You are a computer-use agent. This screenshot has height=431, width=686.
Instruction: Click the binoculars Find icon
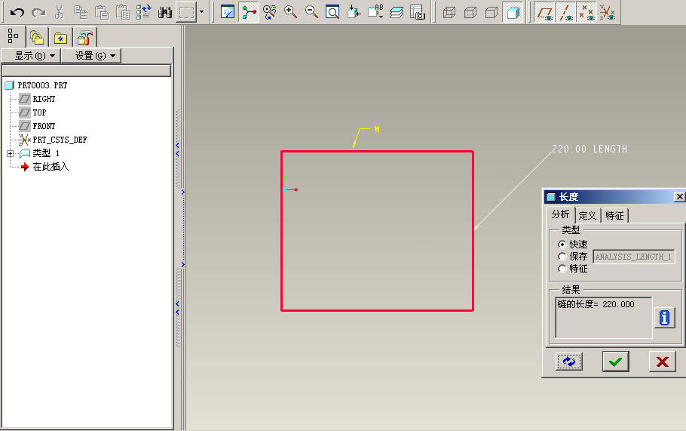coord(164,12)
